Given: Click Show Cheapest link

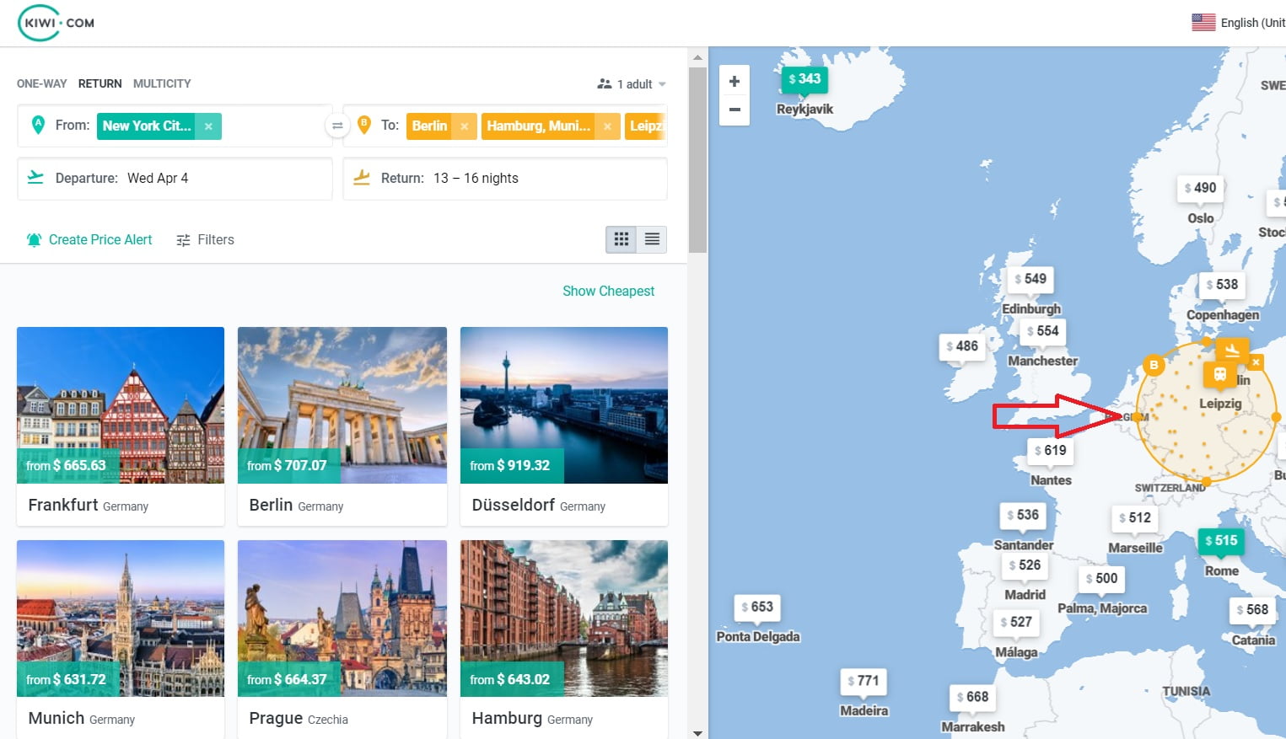Looking at the screenshot, I should coord(608,291).
